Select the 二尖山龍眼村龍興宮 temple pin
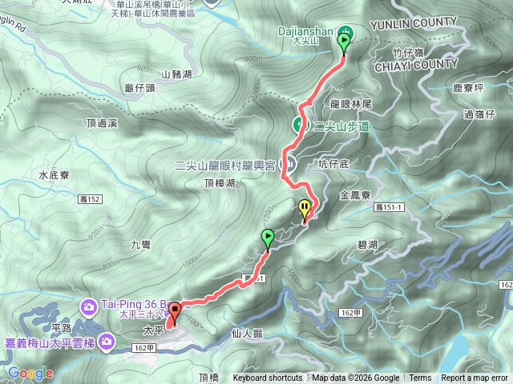Screen dimensions: 513x384 tap(289, 165)
